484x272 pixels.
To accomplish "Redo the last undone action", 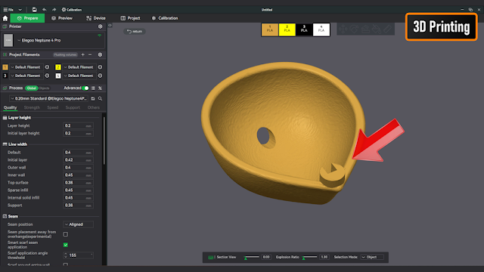I will [54, 10].
